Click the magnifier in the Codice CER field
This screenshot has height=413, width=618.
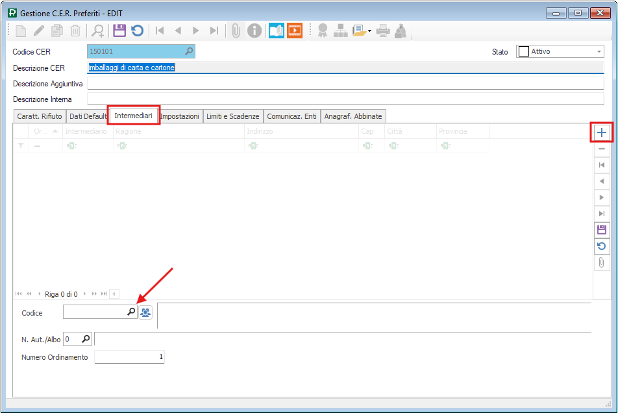click(x=189, y=51)
